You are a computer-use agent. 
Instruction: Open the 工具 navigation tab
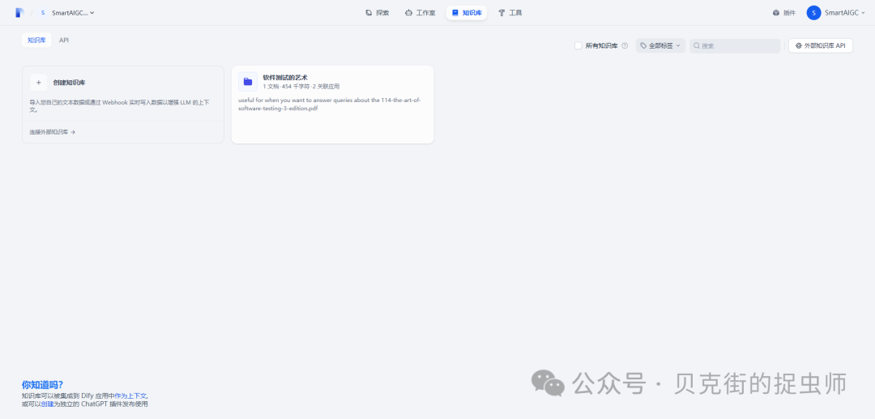pos(510,12)
